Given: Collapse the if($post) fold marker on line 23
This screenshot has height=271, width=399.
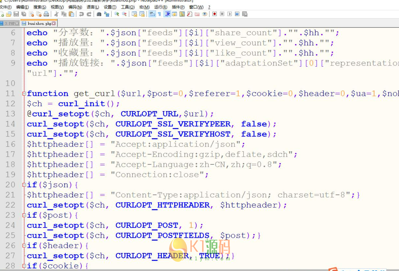Looking at the screenshot, I should point(24,215).
